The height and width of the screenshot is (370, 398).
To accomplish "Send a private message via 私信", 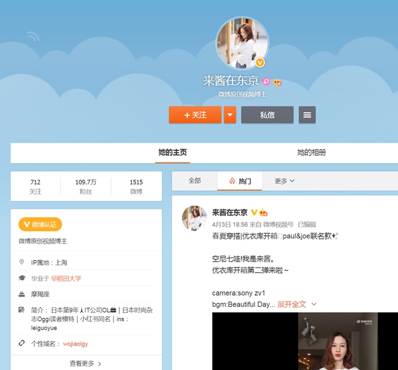I will (267, 115).
